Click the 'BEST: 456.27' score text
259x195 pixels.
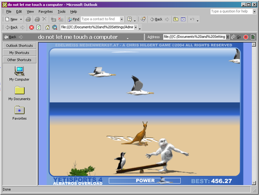(x=212, y=181)
